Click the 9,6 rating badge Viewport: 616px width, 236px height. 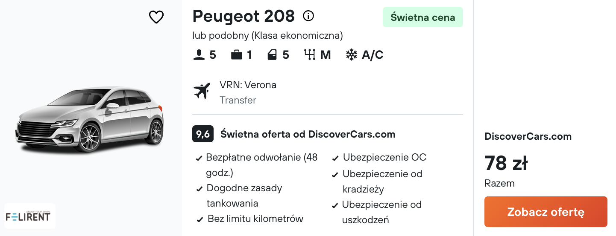click(x=203, y=134)
